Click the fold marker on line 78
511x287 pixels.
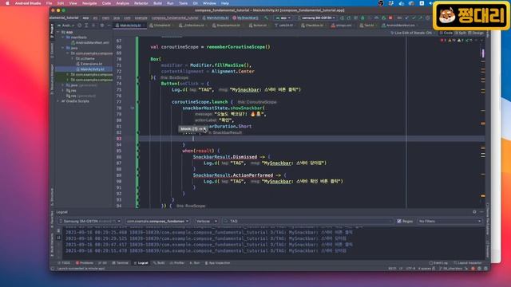pos(133,108)
